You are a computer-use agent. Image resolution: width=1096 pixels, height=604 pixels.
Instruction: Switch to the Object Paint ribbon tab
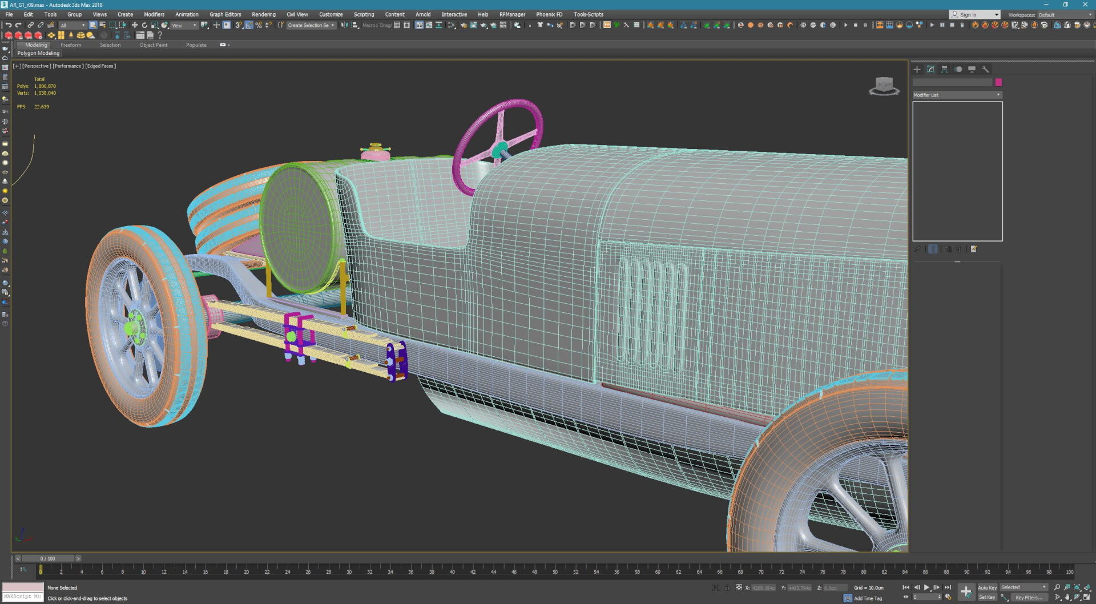154,45
